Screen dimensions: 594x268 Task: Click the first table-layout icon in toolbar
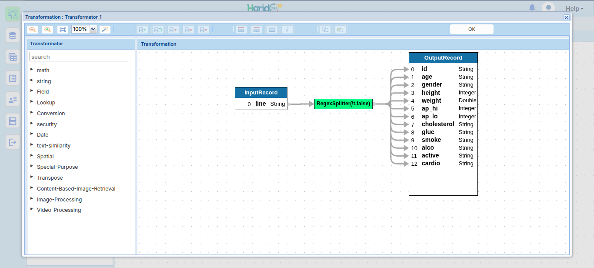(x=241, y=30)
